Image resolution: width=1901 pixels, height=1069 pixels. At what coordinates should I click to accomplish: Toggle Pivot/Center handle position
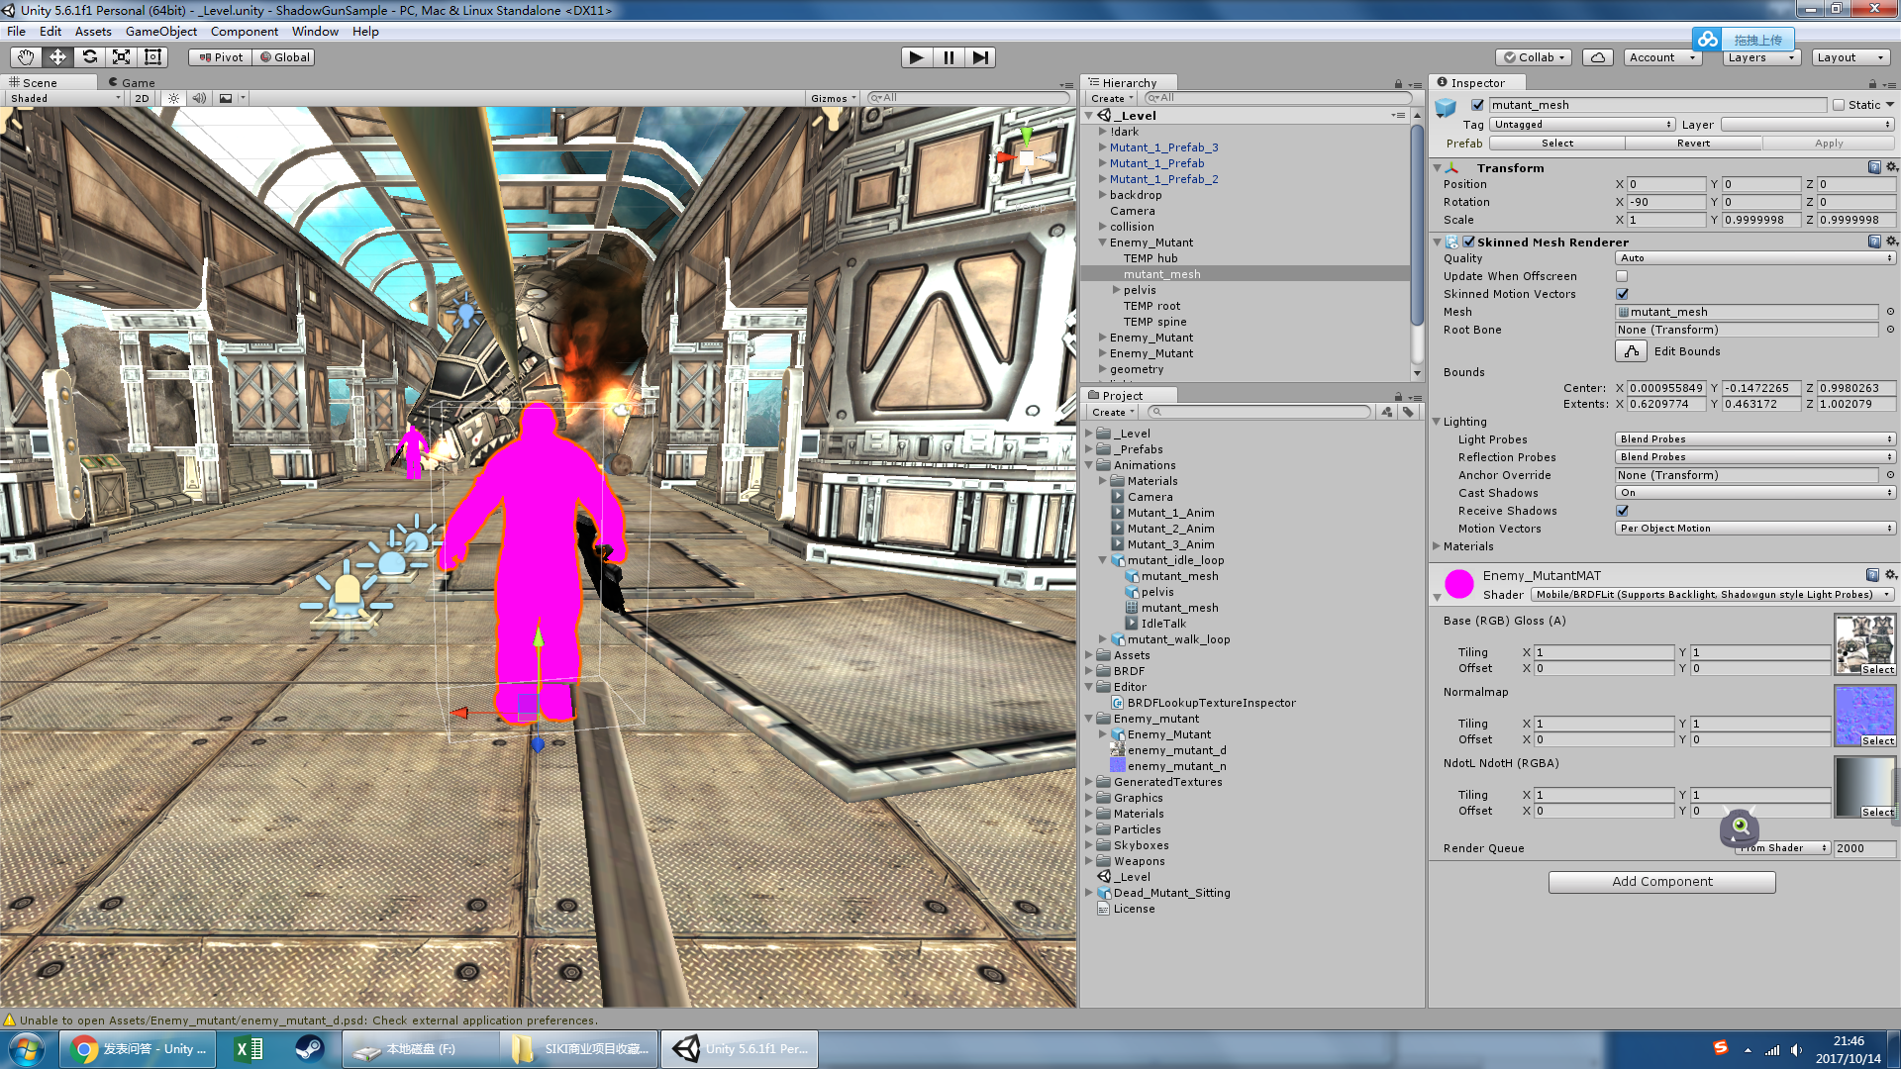point(220,57)
